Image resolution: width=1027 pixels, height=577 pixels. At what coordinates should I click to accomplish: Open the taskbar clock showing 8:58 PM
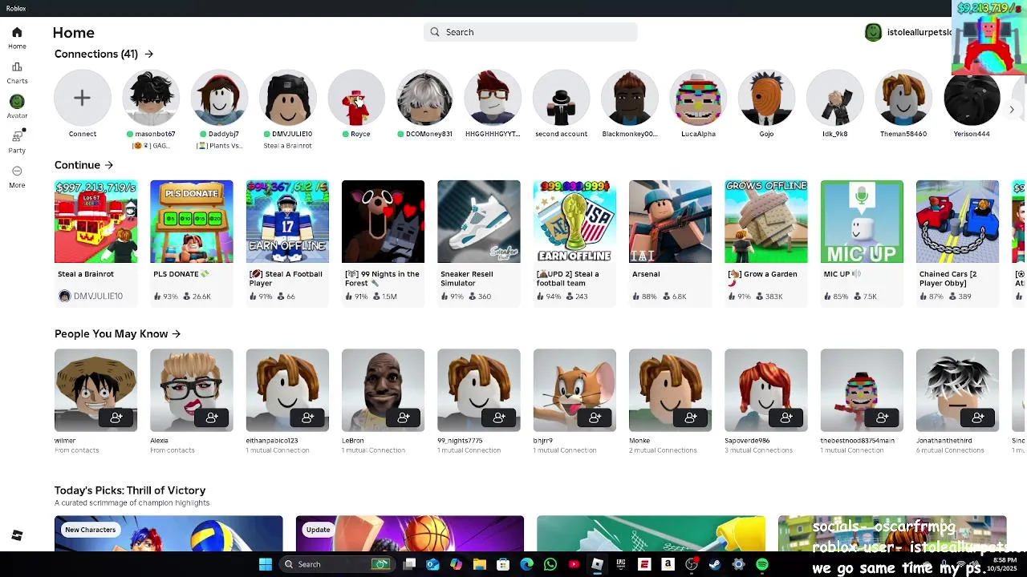point(1004,564)
